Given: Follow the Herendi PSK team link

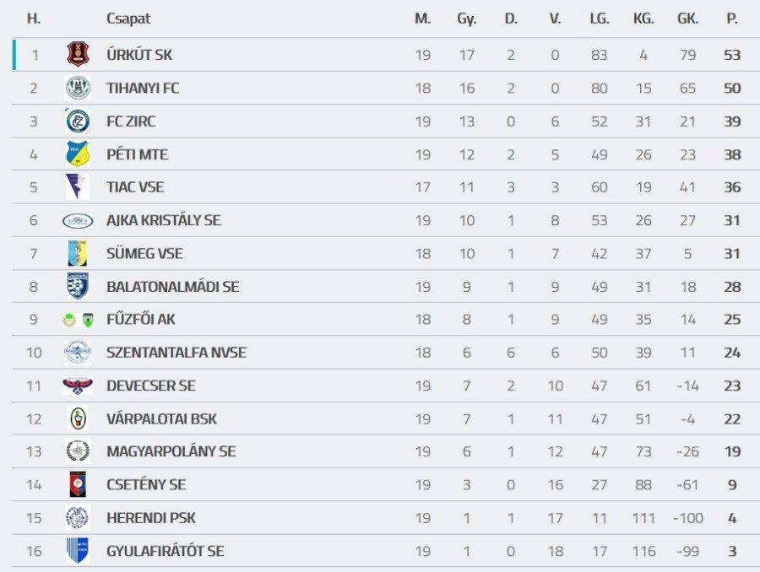Looking at the screenshot, I should pyautogui.click(x=151, y=518).
